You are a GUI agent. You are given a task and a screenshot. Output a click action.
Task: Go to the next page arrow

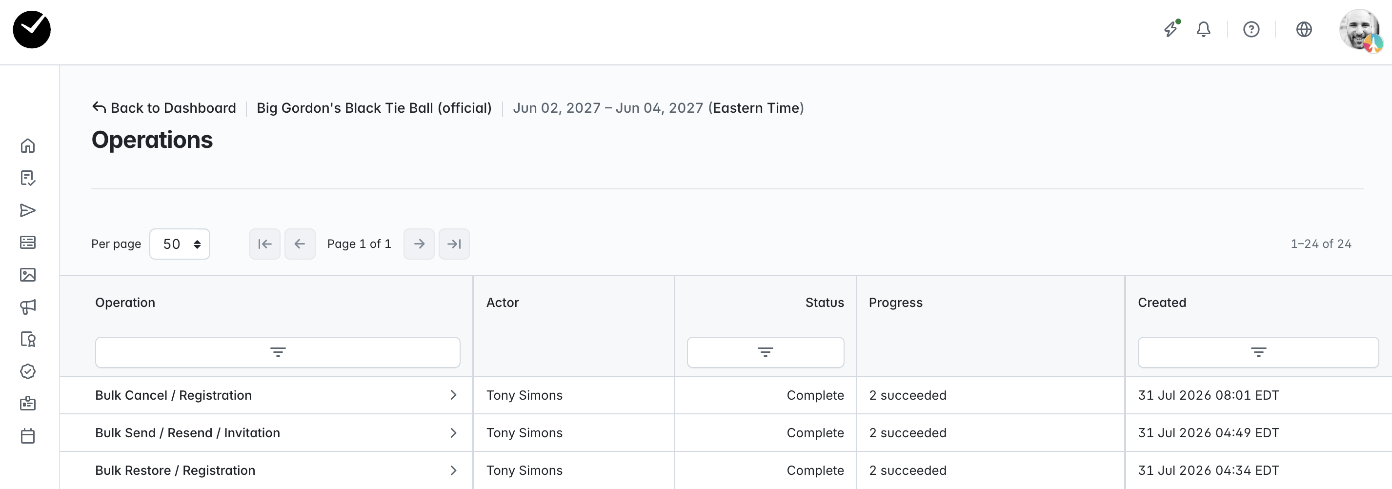pyautogui.click(x=419, y=244)
